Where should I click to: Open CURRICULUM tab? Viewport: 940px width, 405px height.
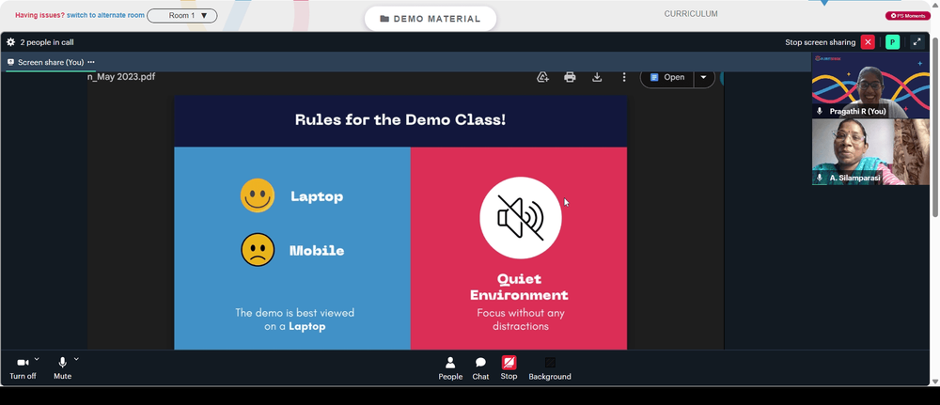point(691,14)
